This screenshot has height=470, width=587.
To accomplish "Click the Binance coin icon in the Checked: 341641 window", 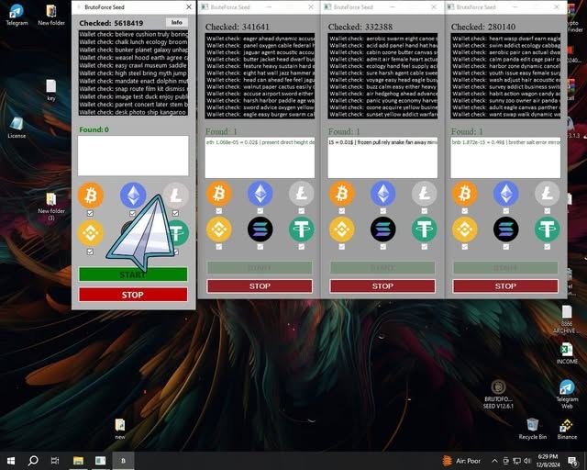I will point(218,229).
